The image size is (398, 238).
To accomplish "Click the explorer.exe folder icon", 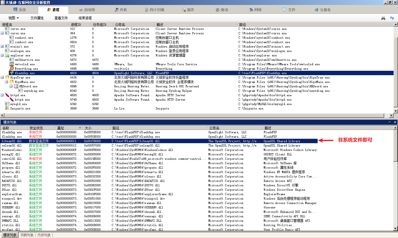I will coord(7,55).
